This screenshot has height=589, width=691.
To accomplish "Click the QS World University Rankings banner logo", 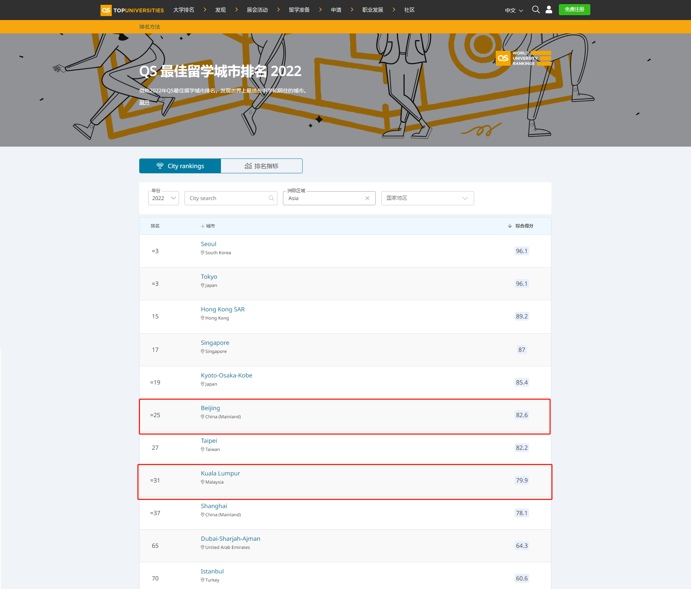I will (x=524, y=58).
